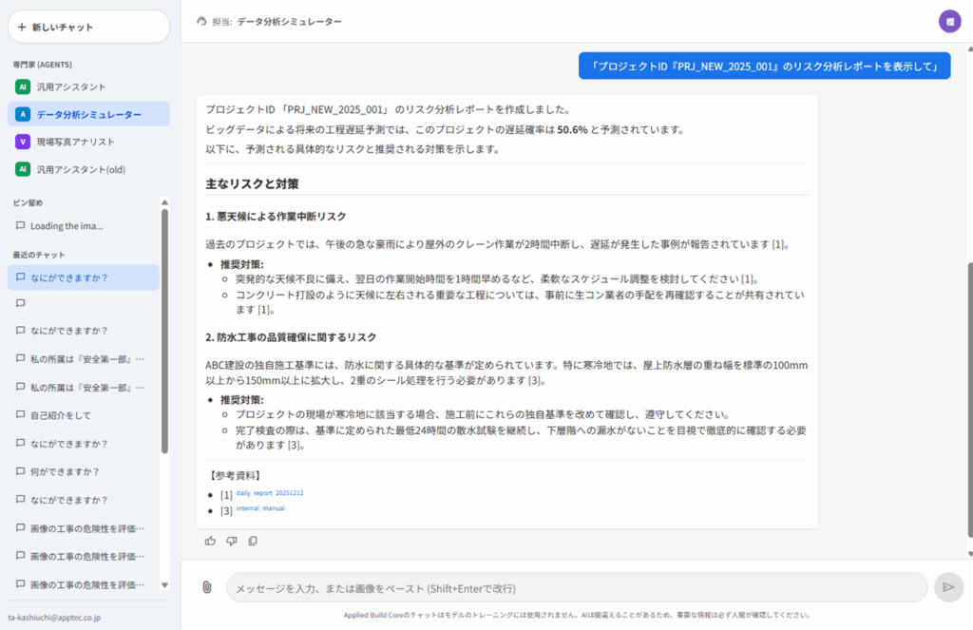
Task: Click the 専門家 (AGENTS) section label
Action: tap(42, 65)
